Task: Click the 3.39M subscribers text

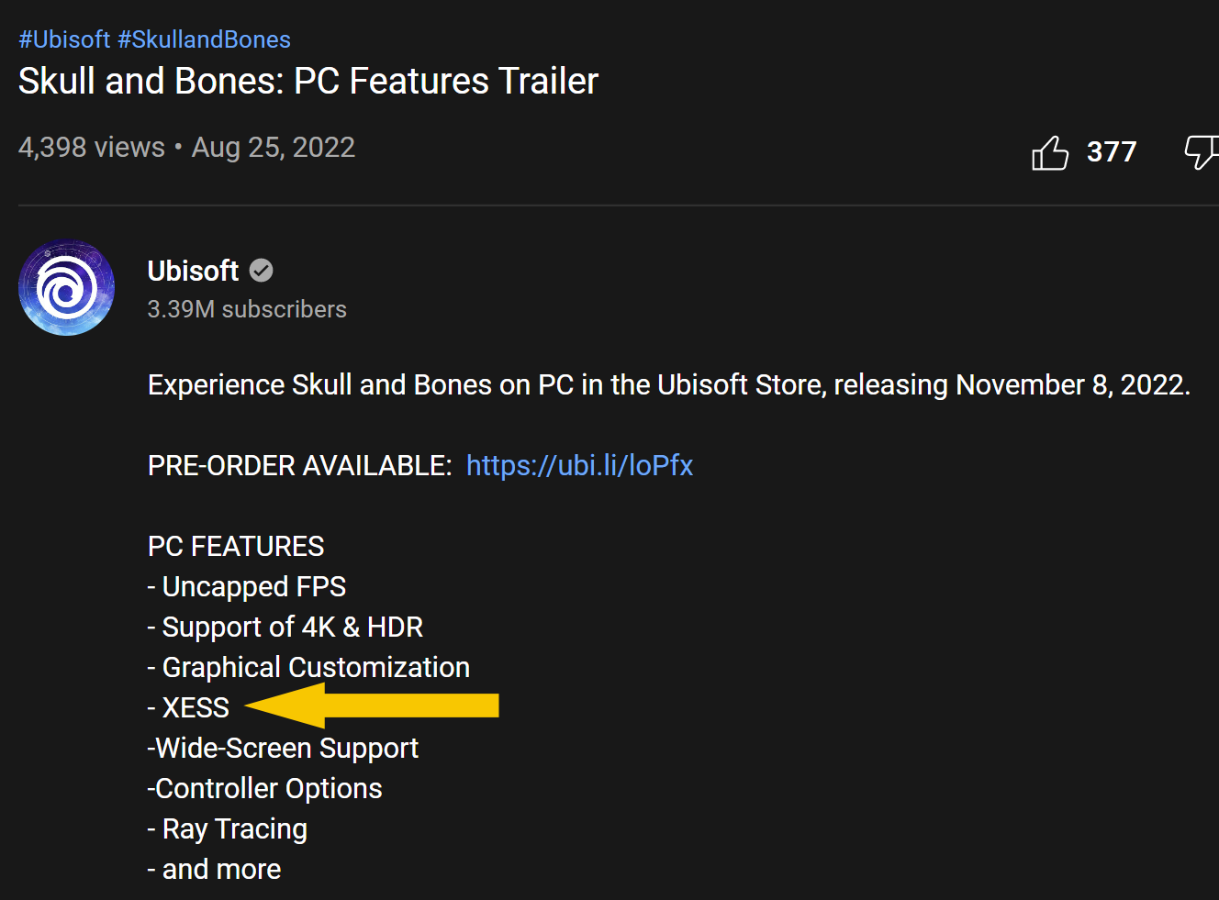Action: pyautogui.click(x=247, y=309)
